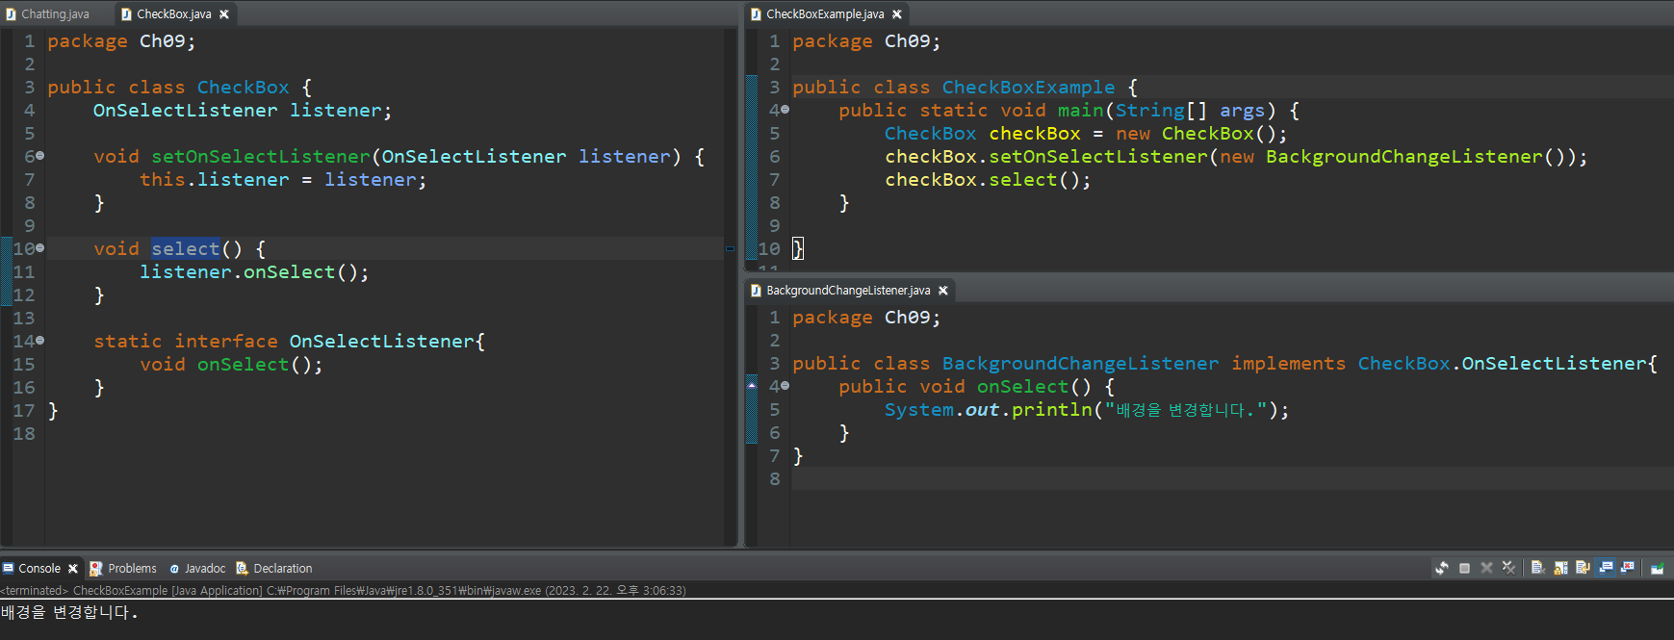Collapse onSelect method fold in BackgroundChangeListener.java
1674x640 pixels.
pyautogui.click(x=785, y=386)
